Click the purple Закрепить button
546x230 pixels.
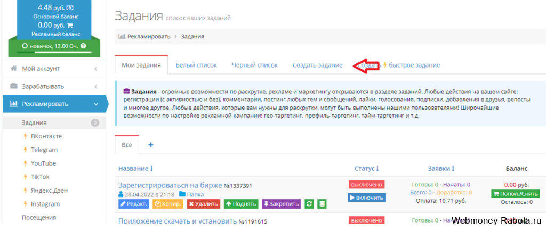(x=282, y=204)
